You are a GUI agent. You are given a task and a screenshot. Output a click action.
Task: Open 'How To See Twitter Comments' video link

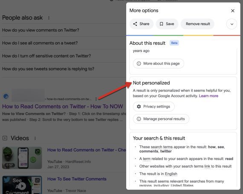(77, 179)
